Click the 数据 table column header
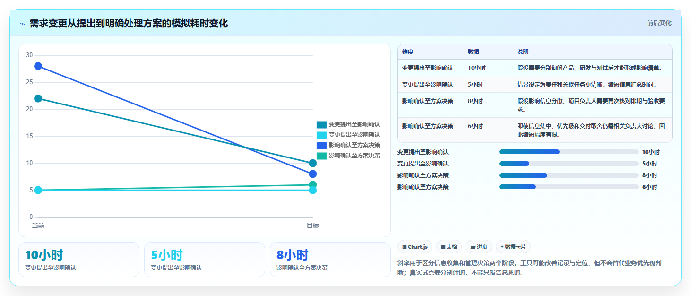The height and width of the screenshot is (296, 691). [x=474, y=52]
